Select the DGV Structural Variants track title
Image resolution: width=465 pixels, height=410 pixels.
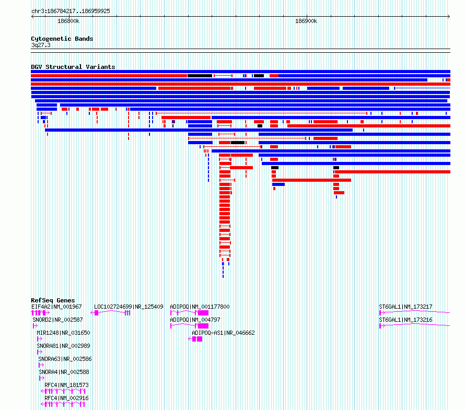[x=73, y=67]
